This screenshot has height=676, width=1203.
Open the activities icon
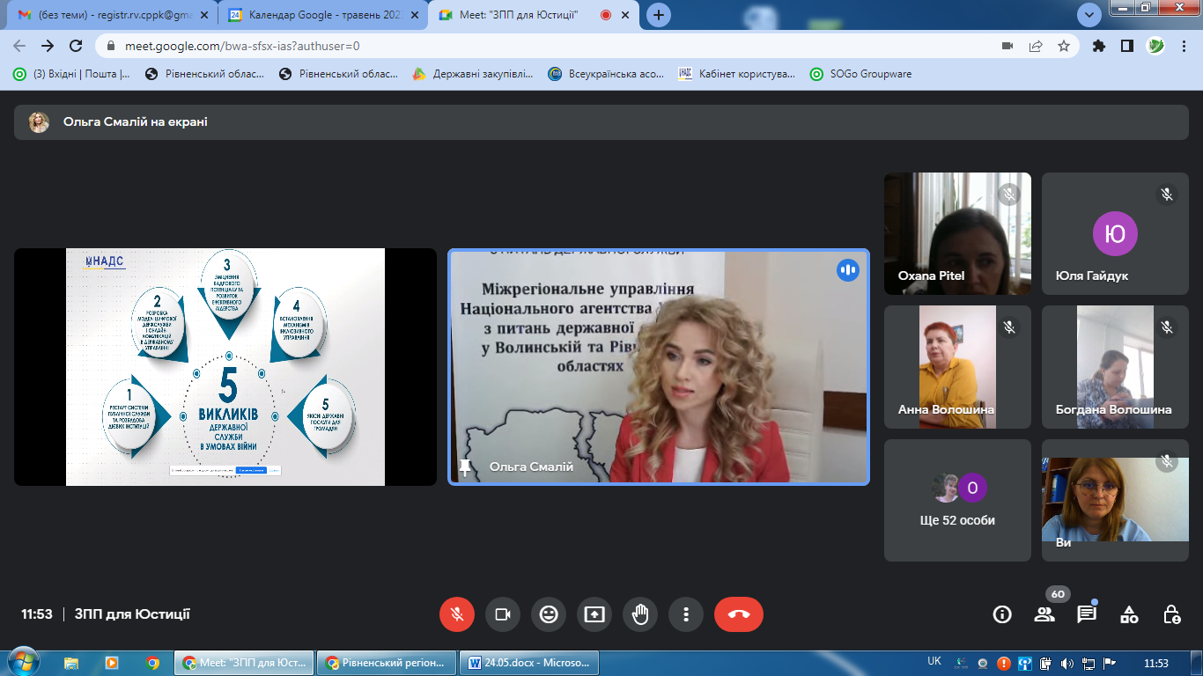(x=1129, y=614)
